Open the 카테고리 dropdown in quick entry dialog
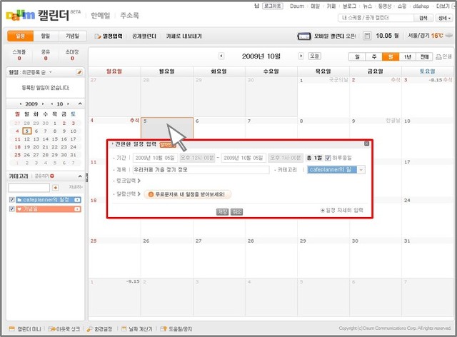The width and height of the screenshot is (457, 337). (361, 170)
